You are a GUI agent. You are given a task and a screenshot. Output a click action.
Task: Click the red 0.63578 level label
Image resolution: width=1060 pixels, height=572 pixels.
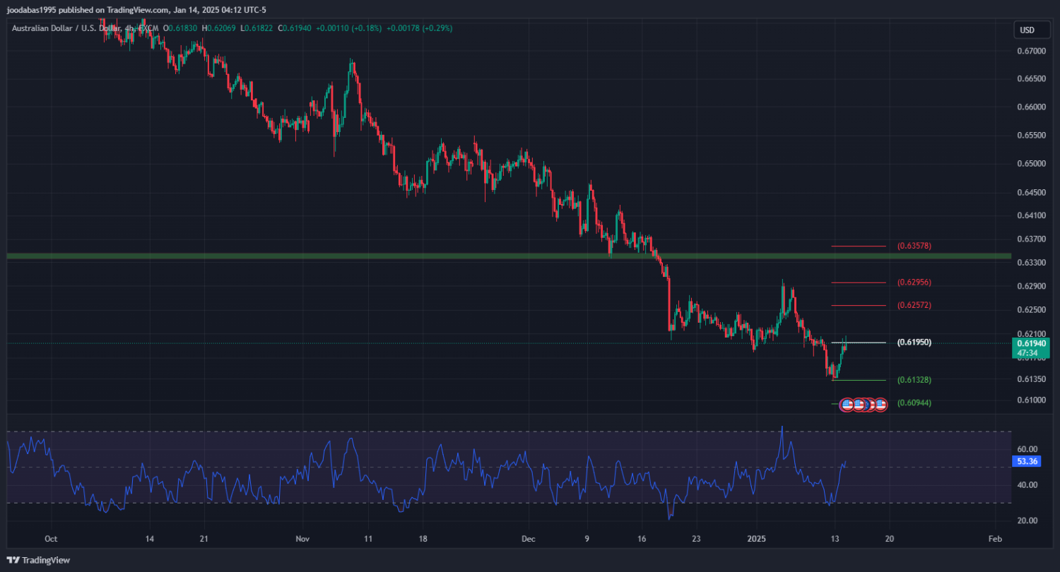coord(914,246)
